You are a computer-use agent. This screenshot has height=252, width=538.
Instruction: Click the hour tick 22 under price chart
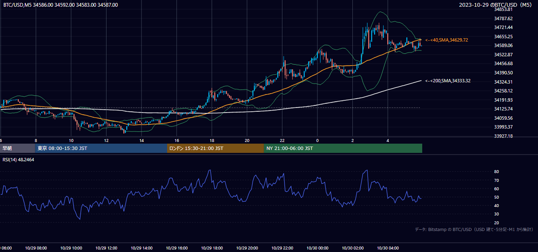[282, 140]
